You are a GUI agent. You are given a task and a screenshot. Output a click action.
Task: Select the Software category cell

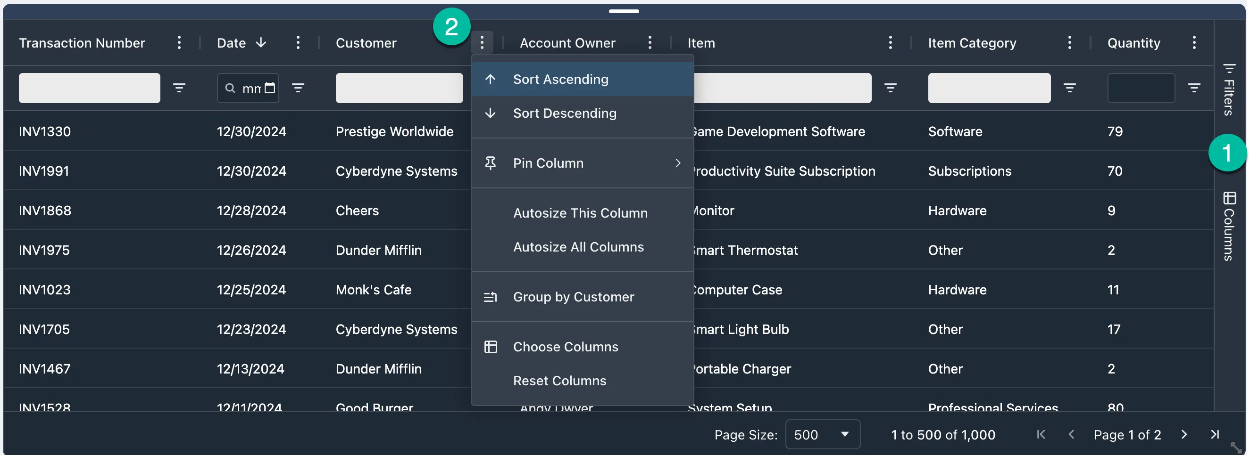(955, 131)
